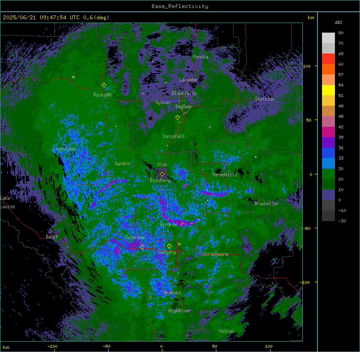Click the yellow diamond marker below RedDeer
Image resolution: width=360 pixels, height=352 pixels.
177,117
